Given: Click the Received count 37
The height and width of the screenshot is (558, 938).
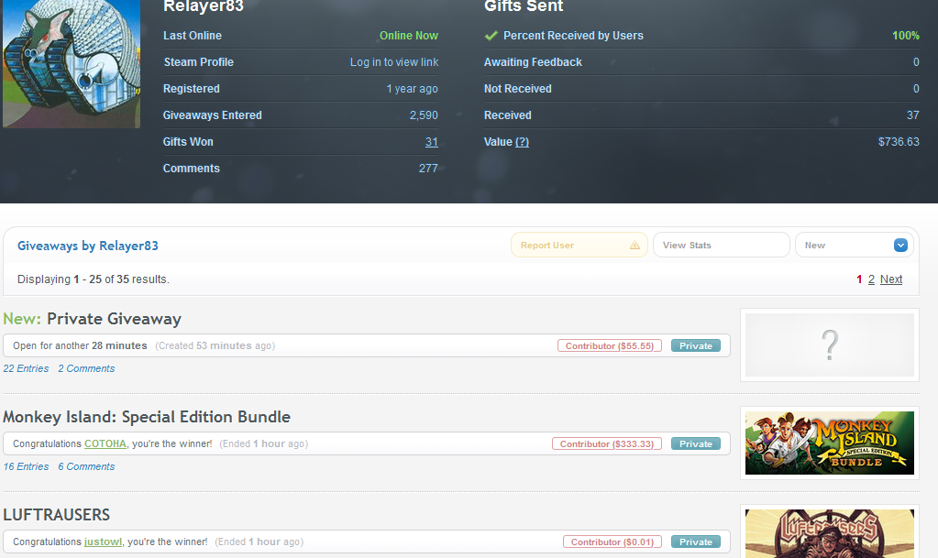Looking at the screenshot, I should point(913,115).
